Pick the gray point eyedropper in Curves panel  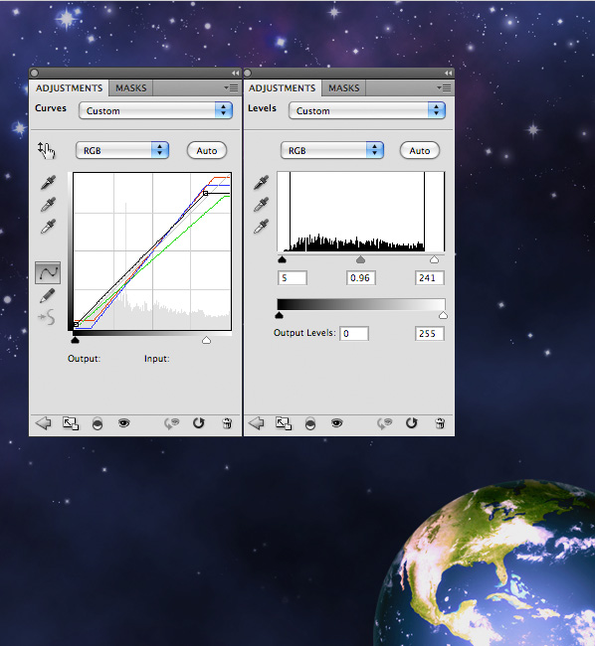pos(48,205)
